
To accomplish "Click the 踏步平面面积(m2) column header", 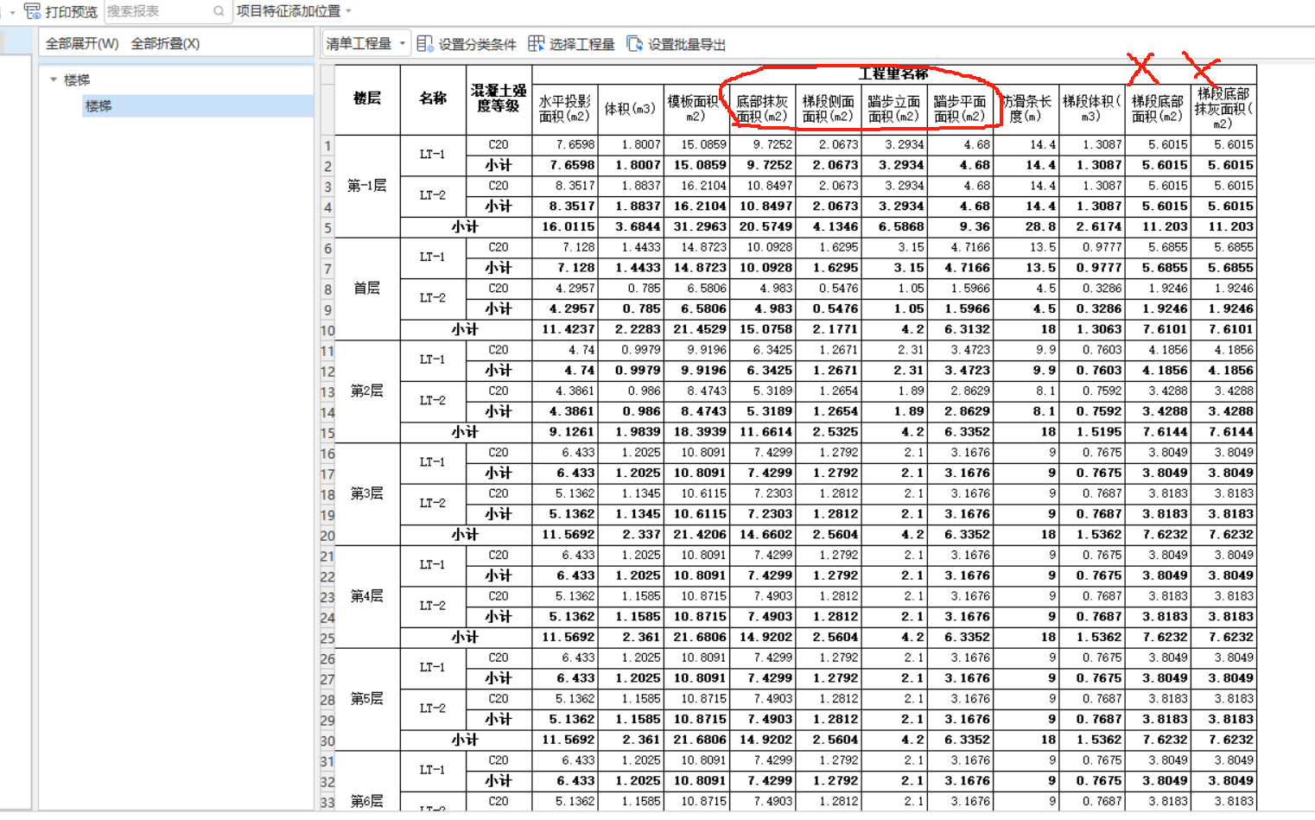I will click(960, 109).
